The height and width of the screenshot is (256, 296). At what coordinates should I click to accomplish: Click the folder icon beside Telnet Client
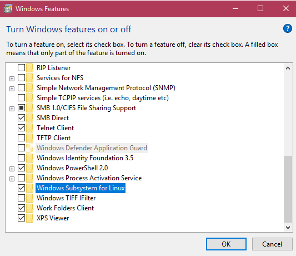[29, 128]
